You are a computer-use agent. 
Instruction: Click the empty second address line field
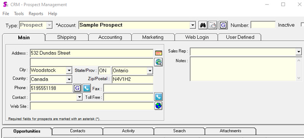tap(92, 62)
